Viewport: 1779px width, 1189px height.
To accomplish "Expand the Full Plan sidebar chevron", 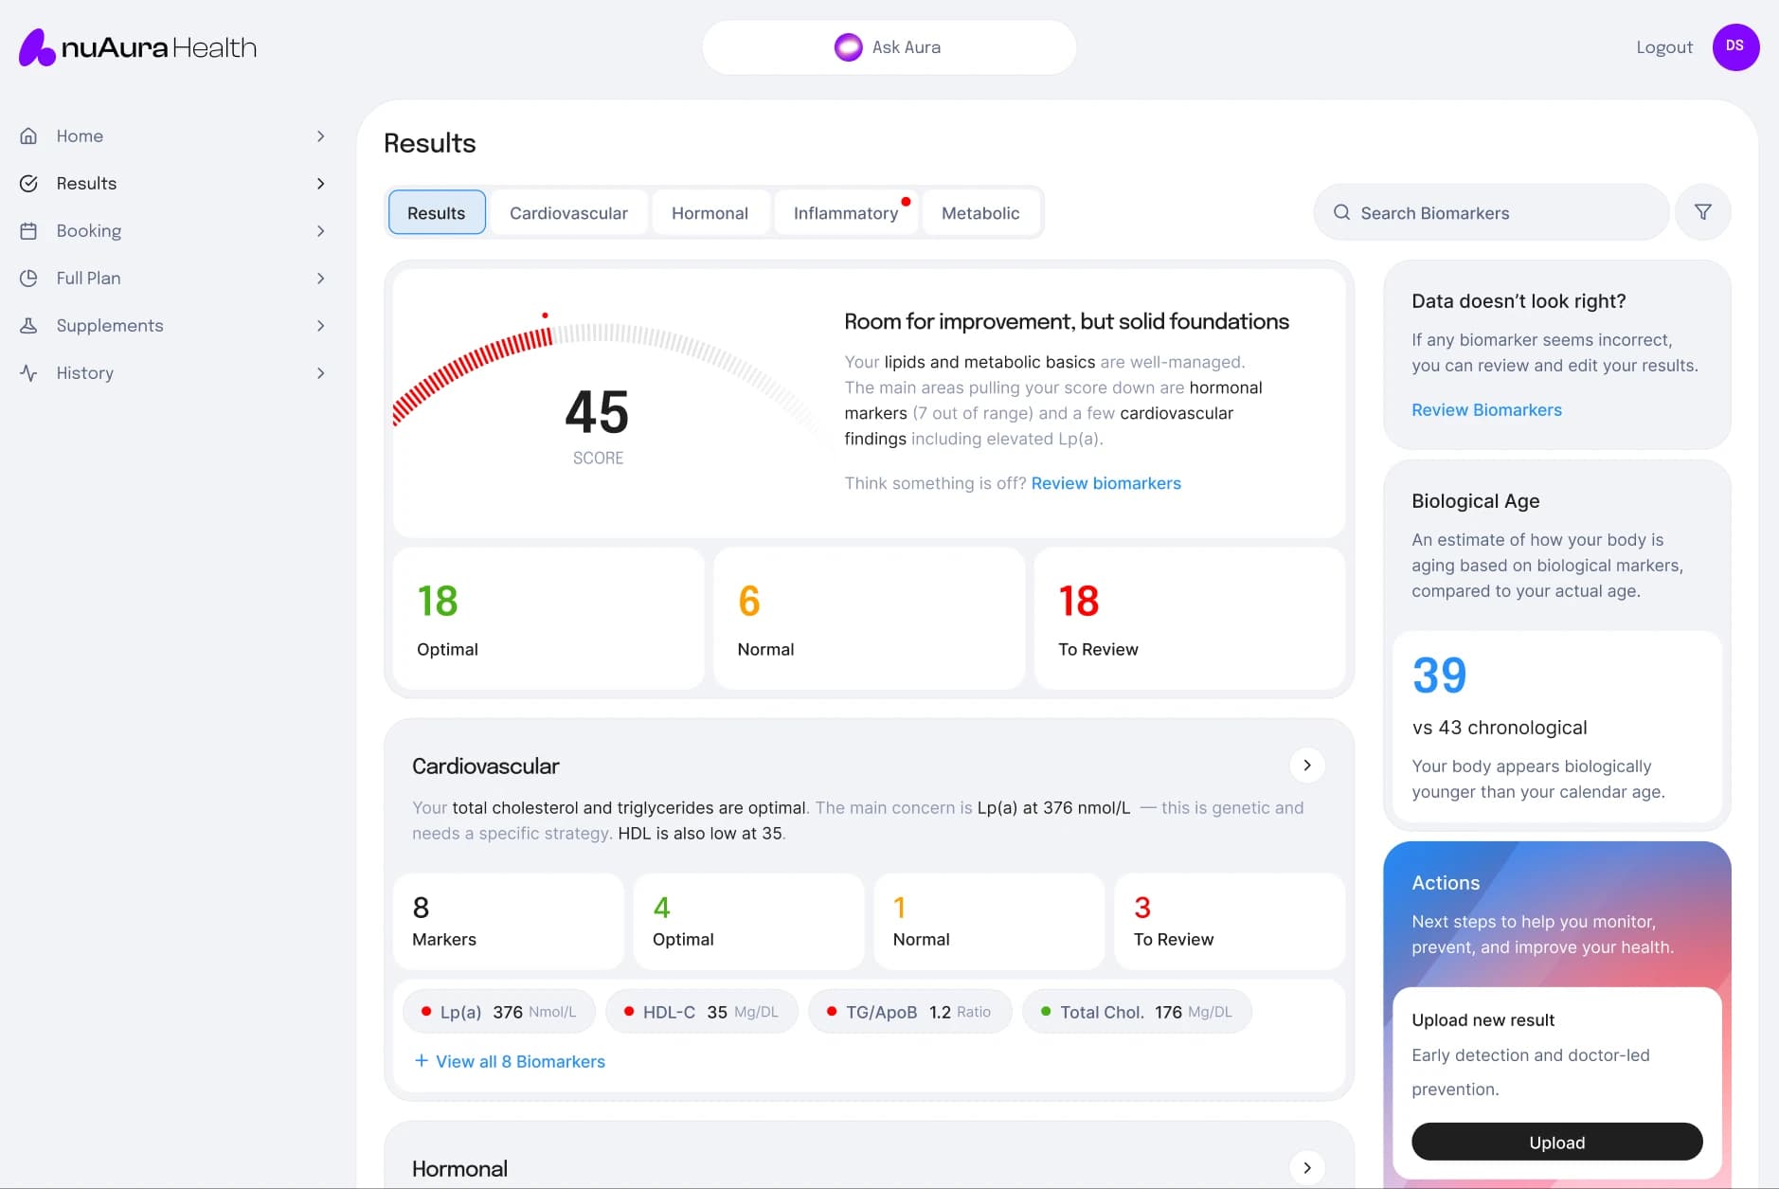I will pos(321,278).
